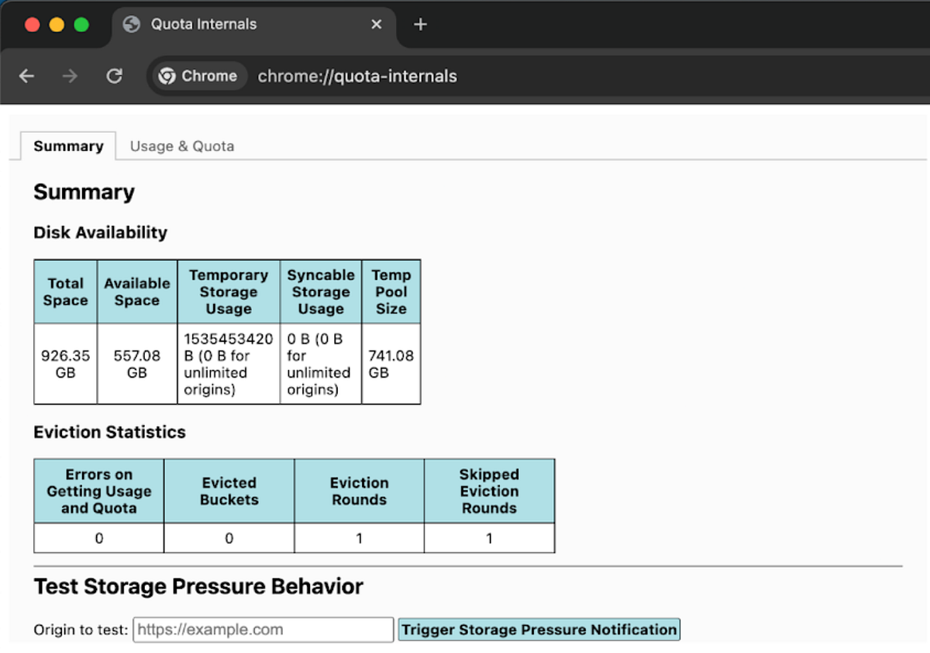Screen dimensions: 930x653
Task: Click the Errors on Getting Usage and Quota header
Action: coord(98,490)
